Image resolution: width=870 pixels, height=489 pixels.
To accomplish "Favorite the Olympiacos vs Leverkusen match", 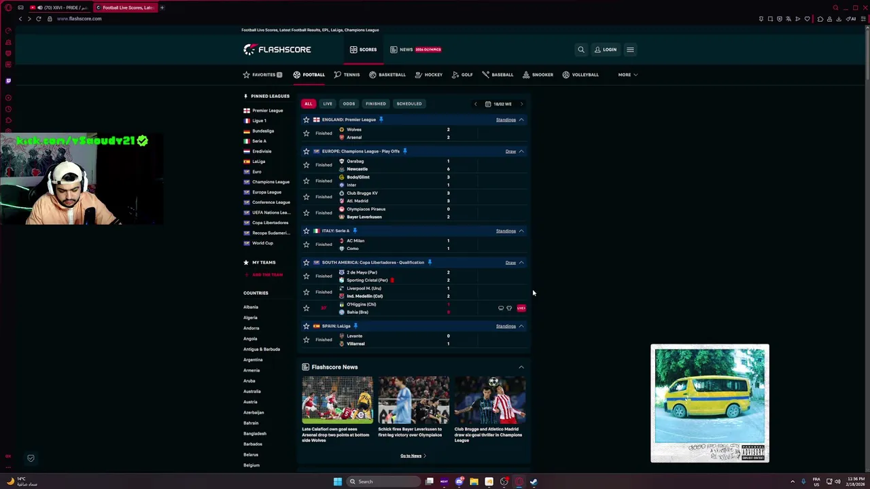I will [x=306, y=213].
